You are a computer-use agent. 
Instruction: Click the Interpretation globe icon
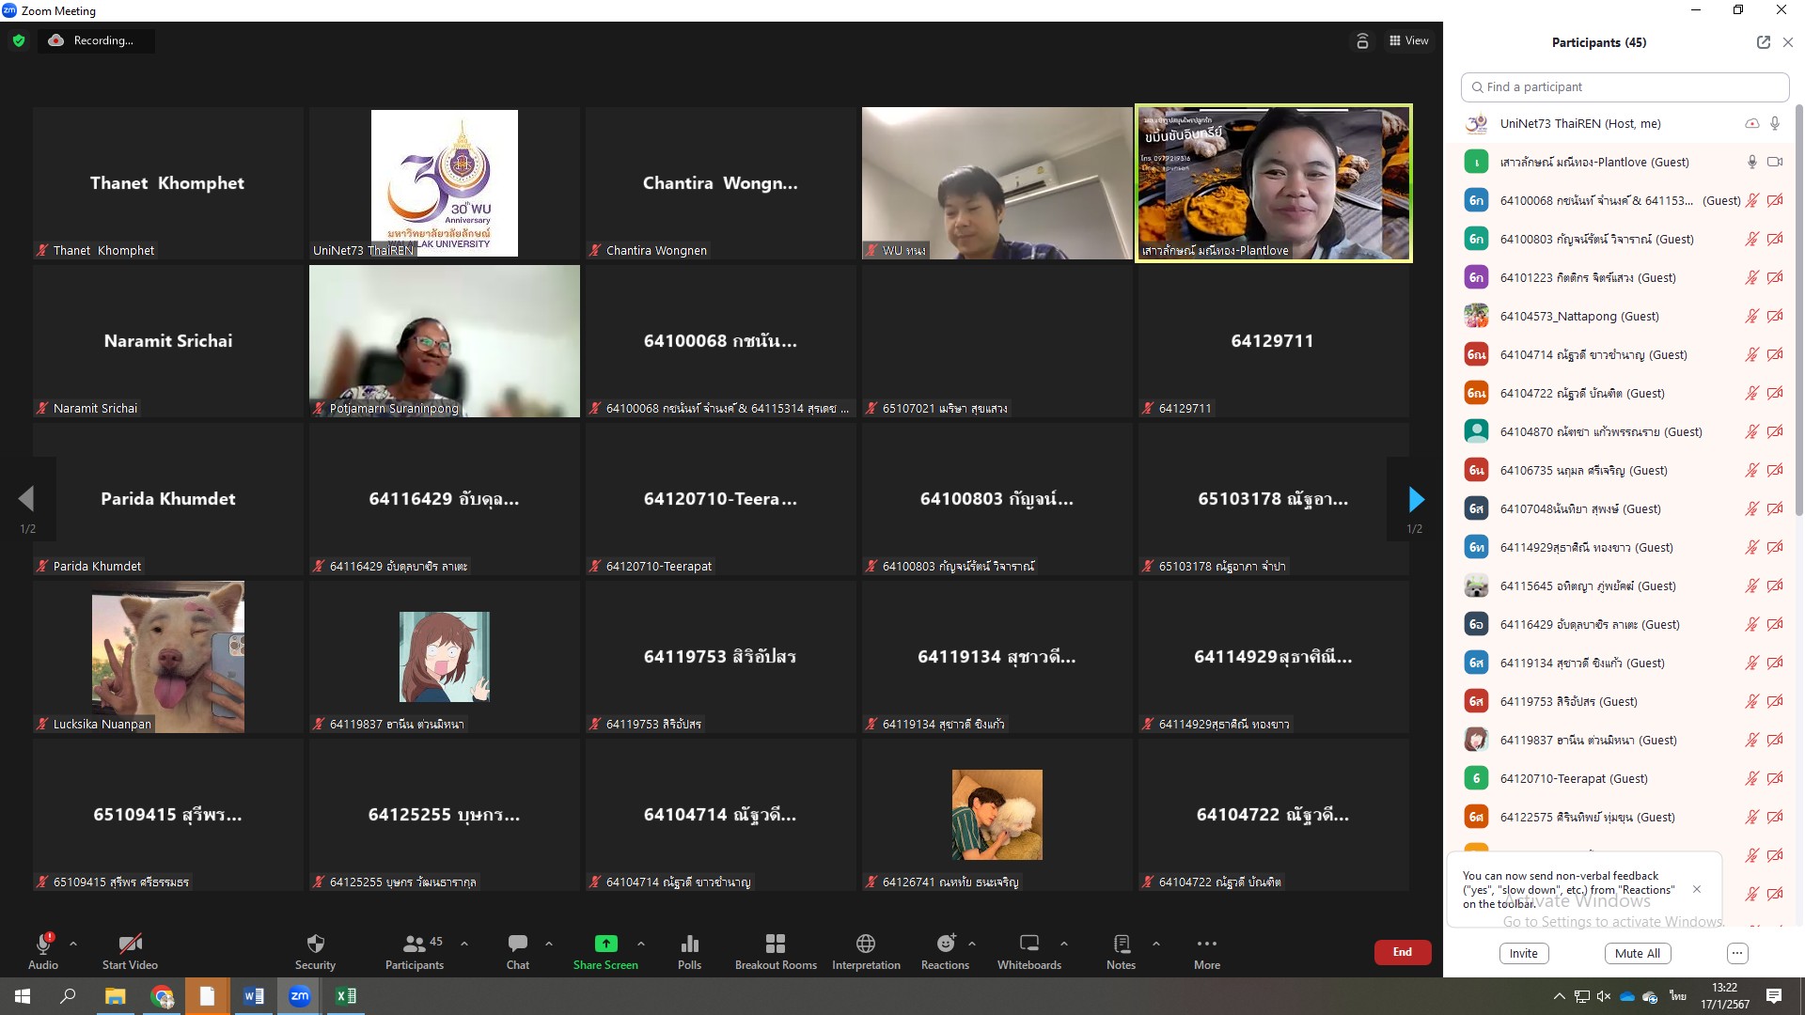[866, 944]
